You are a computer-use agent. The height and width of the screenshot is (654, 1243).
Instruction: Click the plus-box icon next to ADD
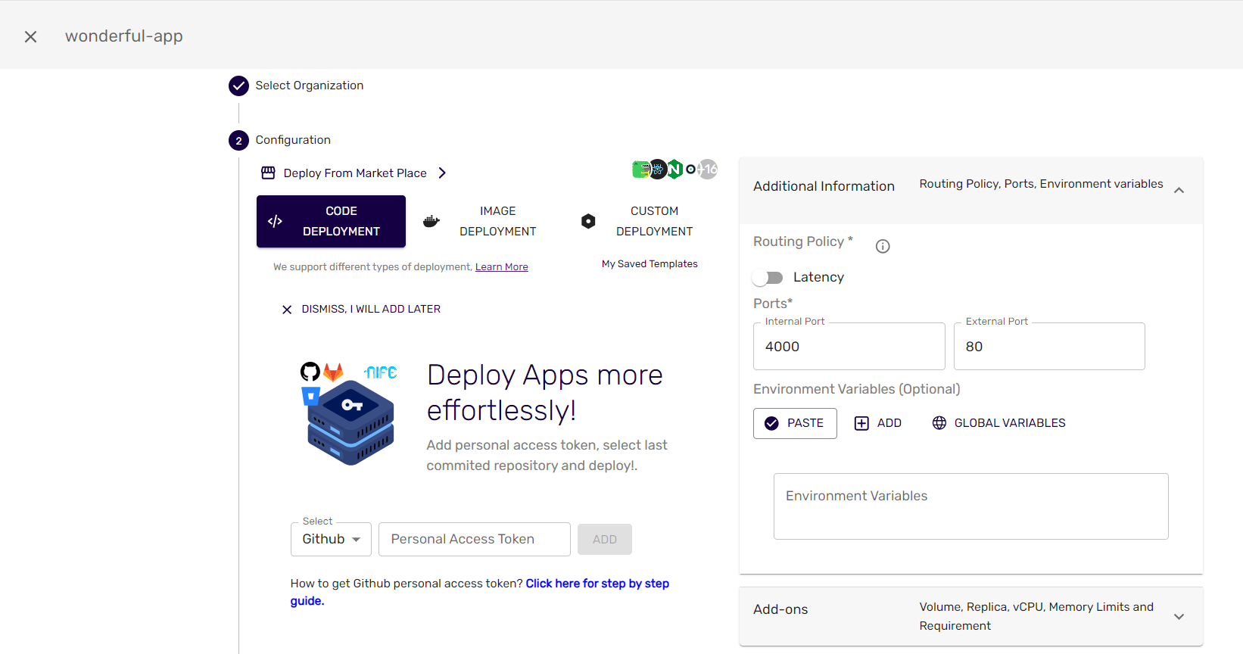click(861, 423)
